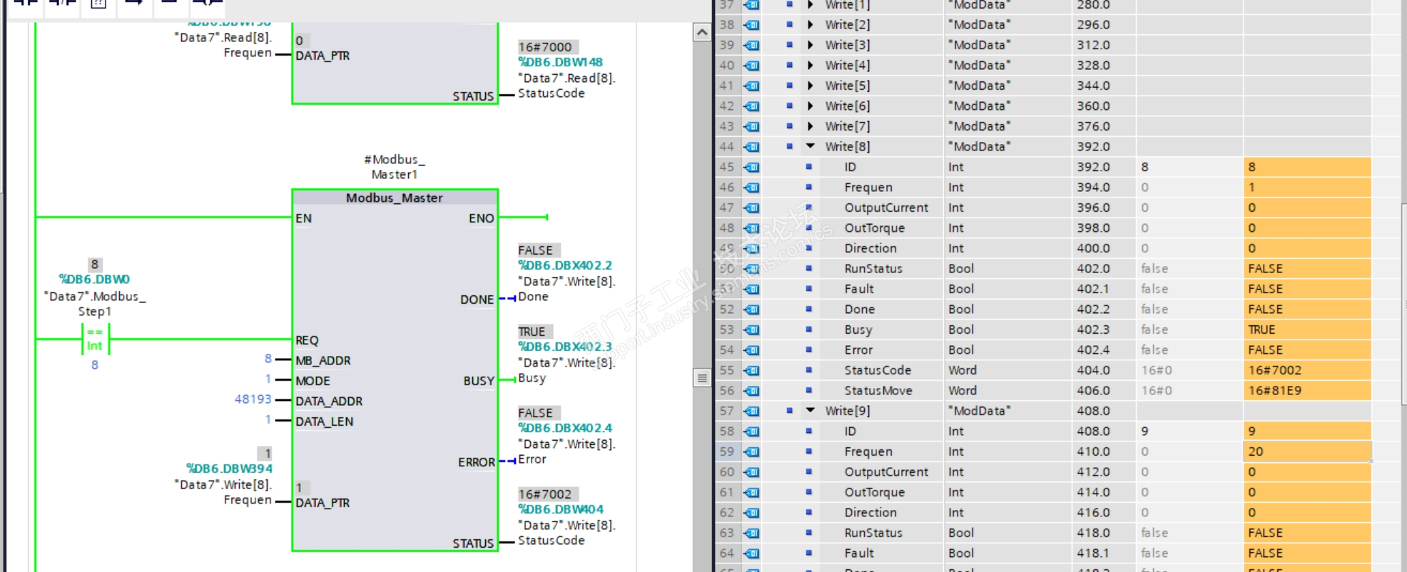Select the Write[9] name cell
Image resolution: width=1407 pixels, height=572 pixels.
coord(848,411)
